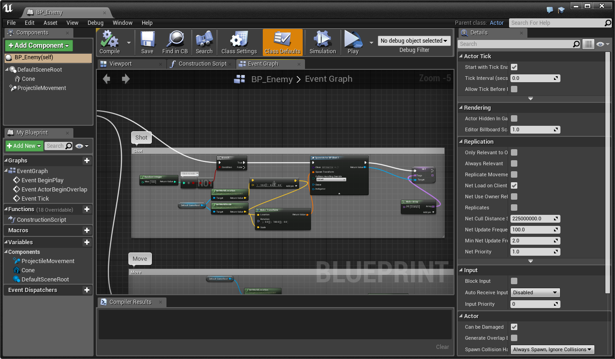Click the Compile toolbar icon

110,39
